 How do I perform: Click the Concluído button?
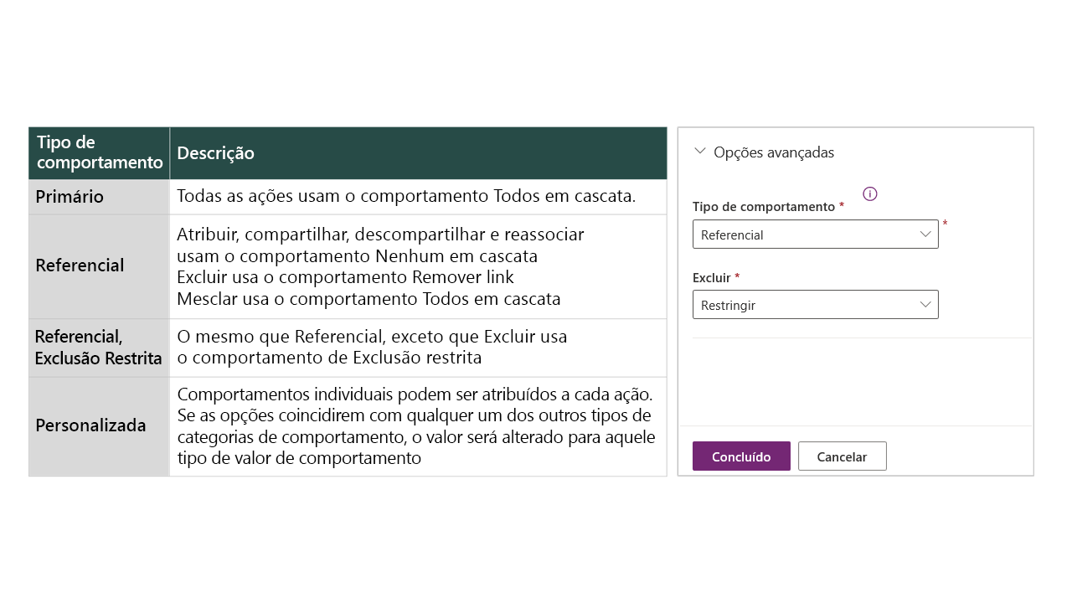(x=741, y=456)
